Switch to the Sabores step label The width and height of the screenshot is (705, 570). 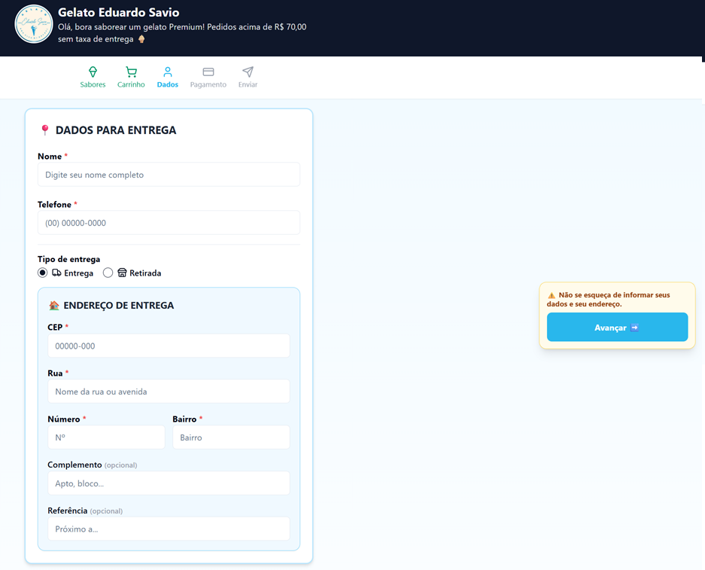tap(93, 84)
